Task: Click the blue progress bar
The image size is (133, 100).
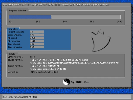Action: tap(30, 17)
